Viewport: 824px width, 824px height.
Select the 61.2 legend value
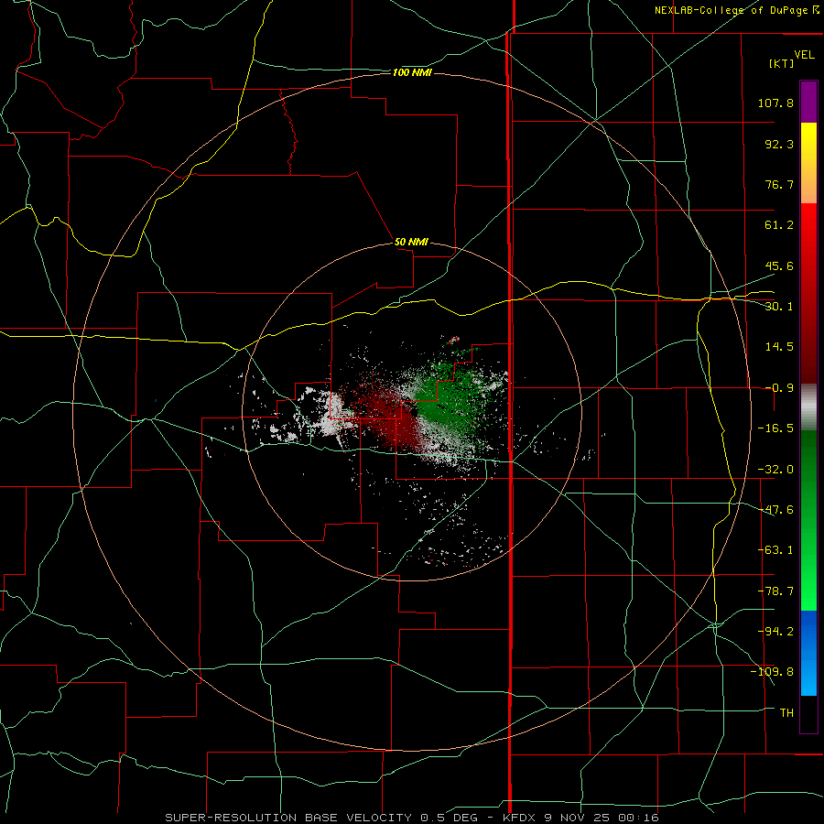(779, 225)
